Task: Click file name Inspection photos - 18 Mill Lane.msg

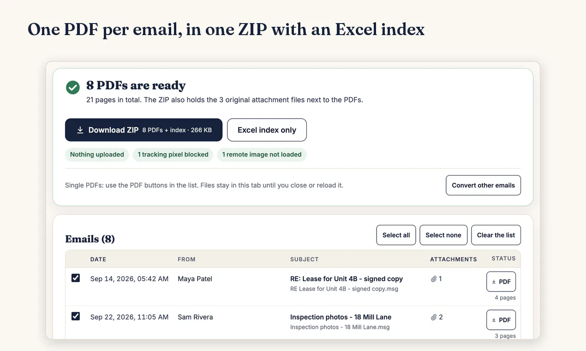Action: tap(340, 327)
